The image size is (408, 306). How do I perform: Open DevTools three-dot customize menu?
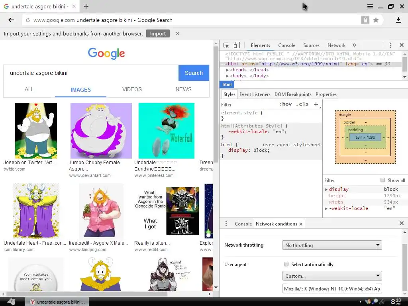[x=390, y=45]
